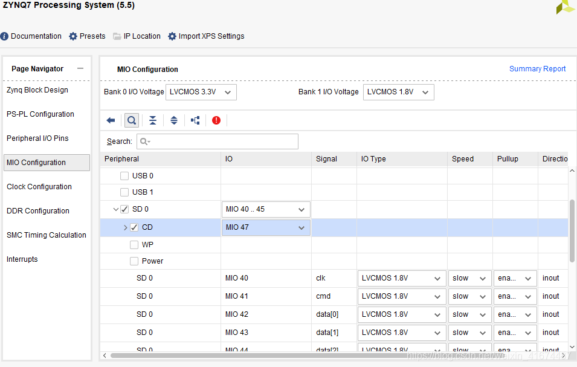Click the IP Location button label
Screen dimensions: 577x367
click(142, 36)
